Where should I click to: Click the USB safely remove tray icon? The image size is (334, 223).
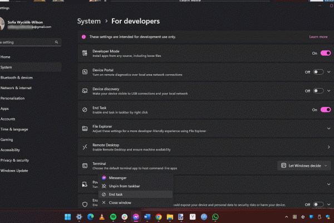(320, 217)
